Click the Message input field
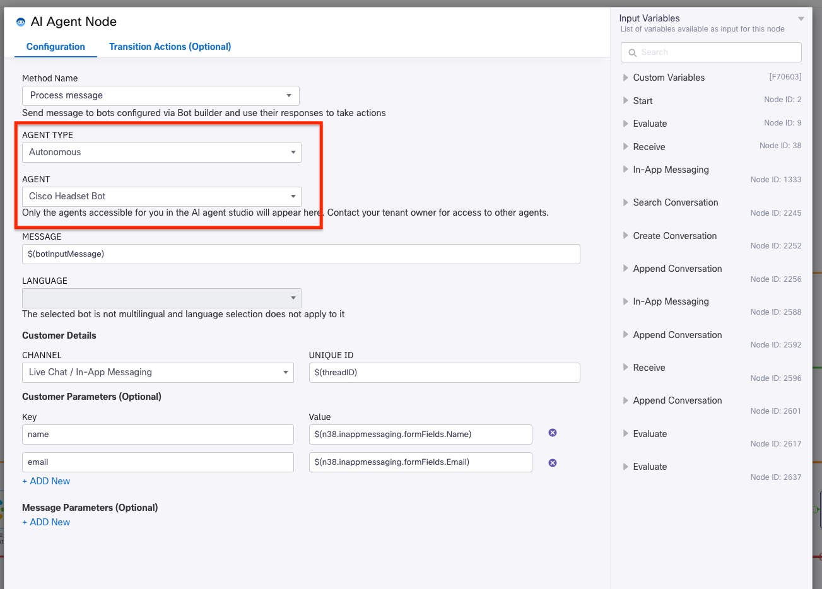This screenshot has height=589, width=822. (301, 254)
